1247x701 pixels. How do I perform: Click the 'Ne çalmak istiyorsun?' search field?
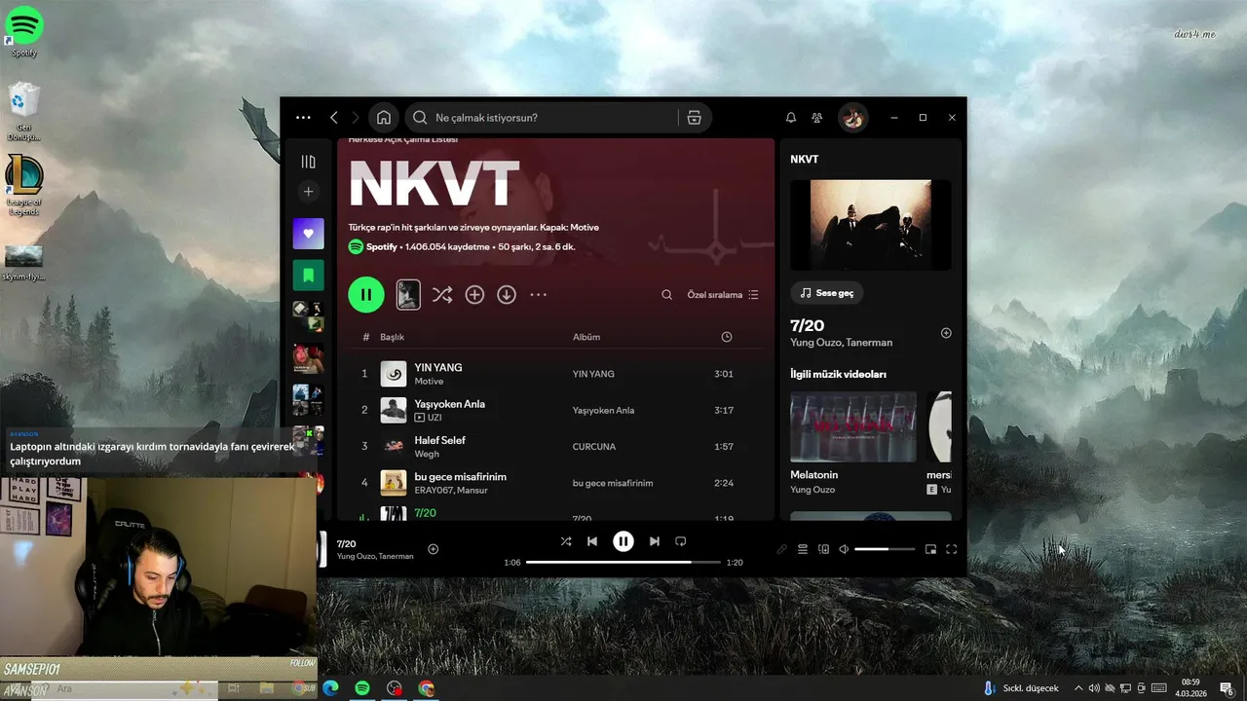[542, 118]
